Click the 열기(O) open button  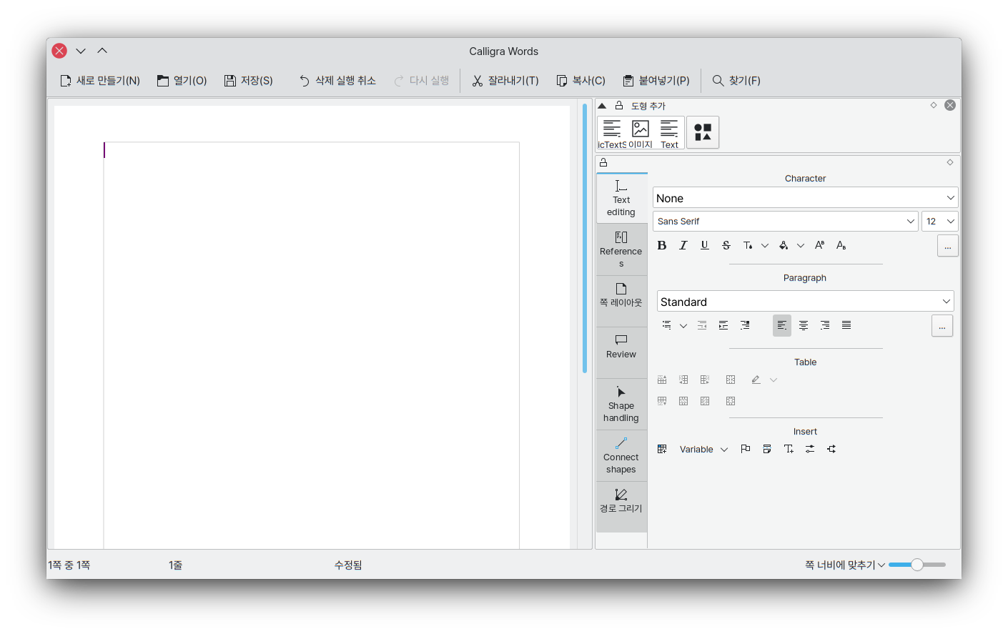coord(182,81)
